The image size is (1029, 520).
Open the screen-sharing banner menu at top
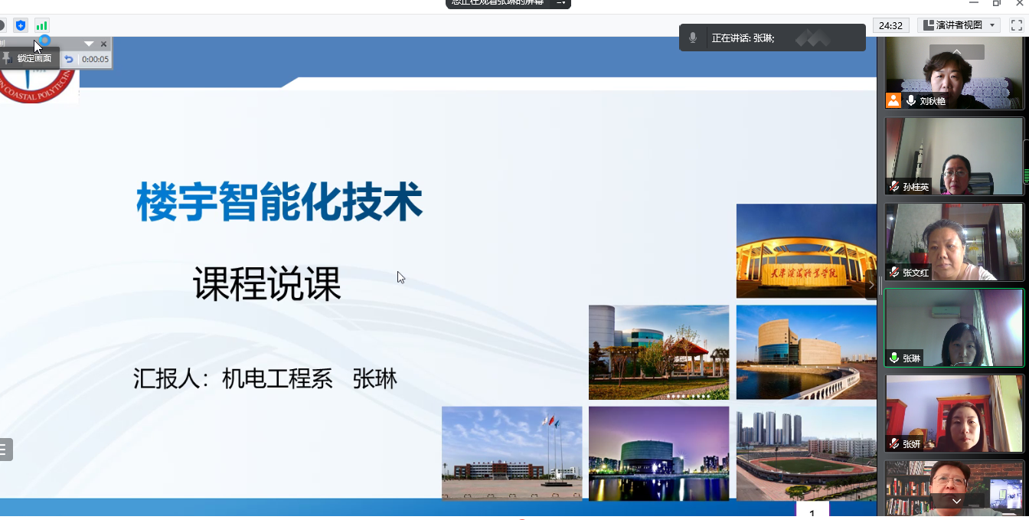tap(561, 2)
